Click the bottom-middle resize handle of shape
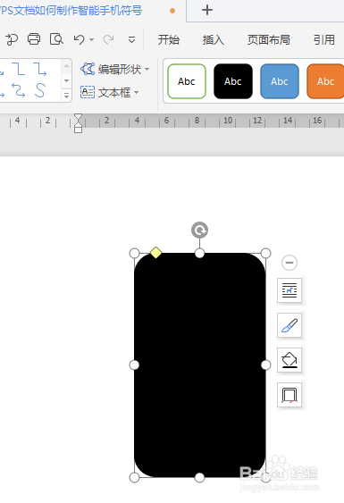Screen dimensions: 344x503 pos(199,477)
